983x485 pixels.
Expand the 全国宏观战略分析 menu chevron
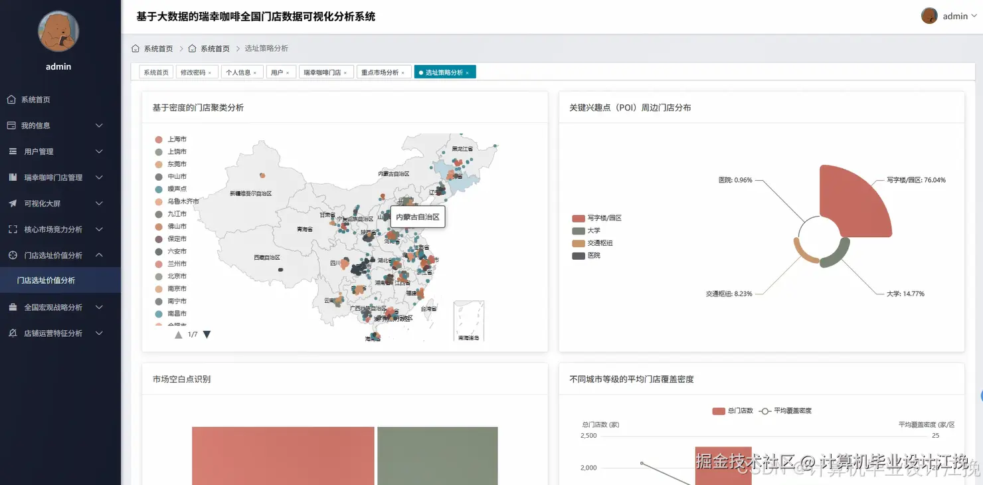click(99, 308)
